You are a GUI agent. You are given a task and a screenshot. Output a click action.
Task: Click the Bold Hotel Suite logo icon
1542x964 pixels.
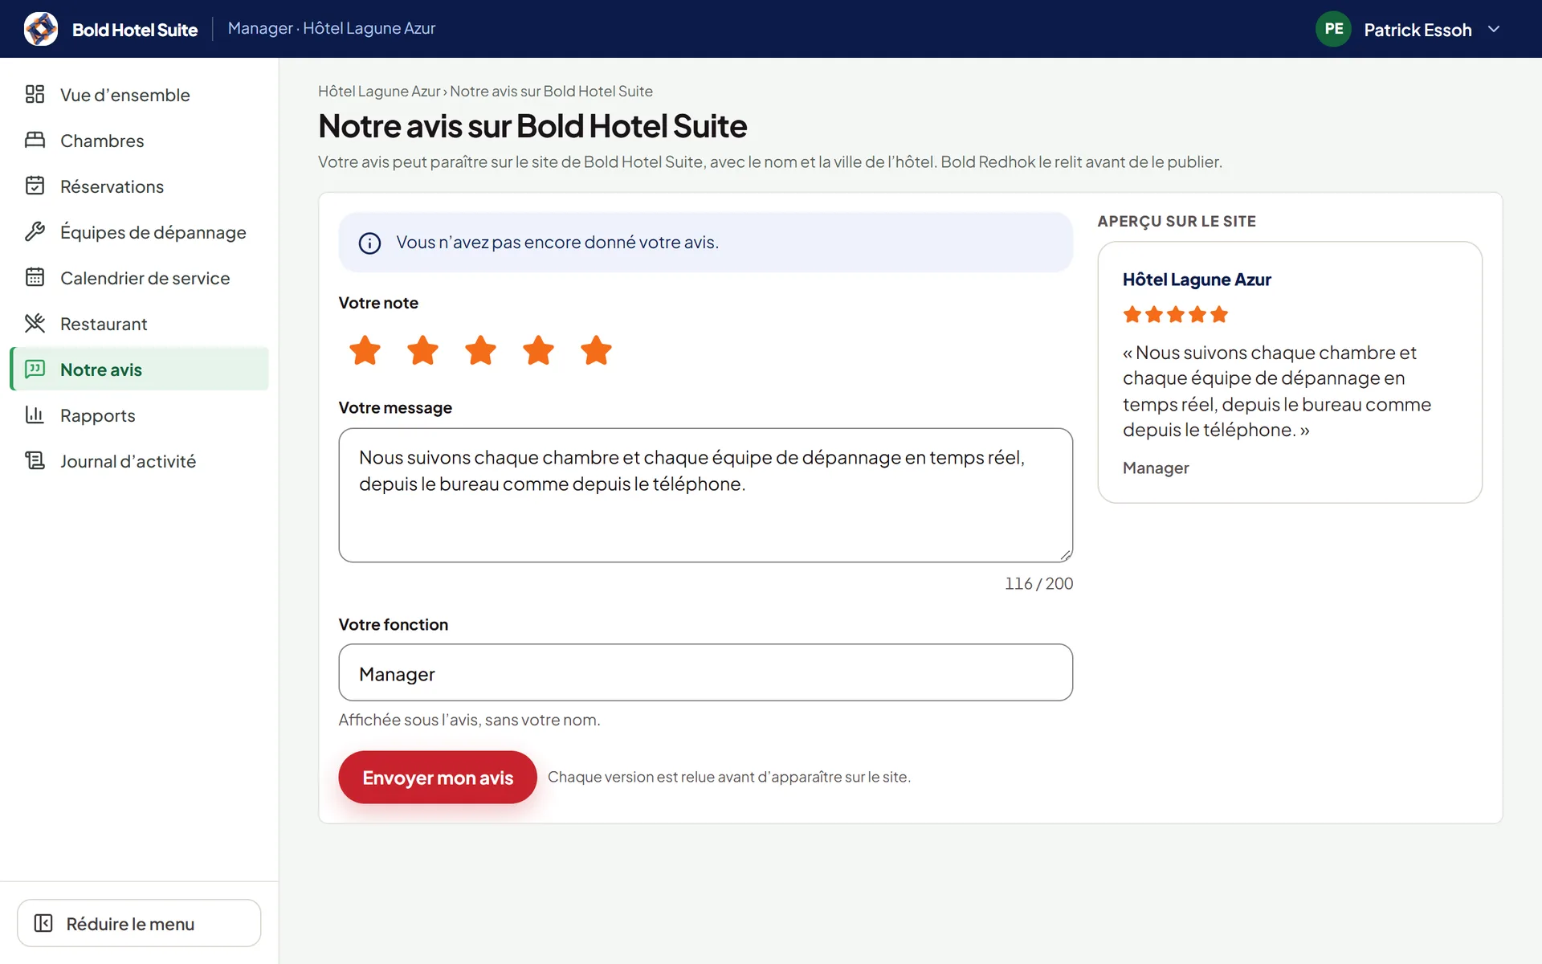pos(40,29)
